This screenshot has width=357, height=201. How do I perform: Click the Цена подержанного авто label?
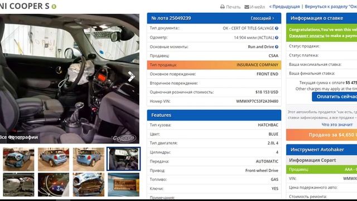coord(313,188)
